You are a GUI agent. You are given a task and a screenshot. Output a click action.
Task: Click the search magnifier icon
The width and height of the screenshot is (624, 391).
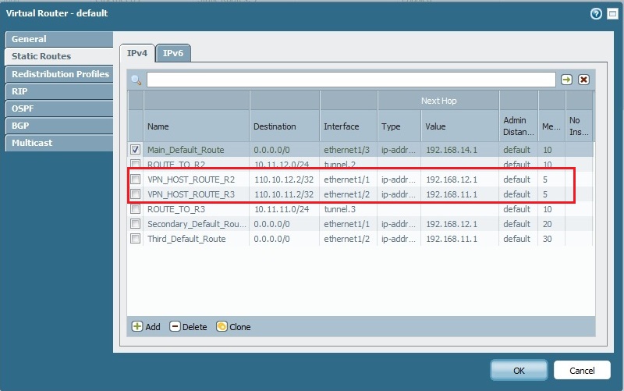pyautogui.click(x=136, y=80)
